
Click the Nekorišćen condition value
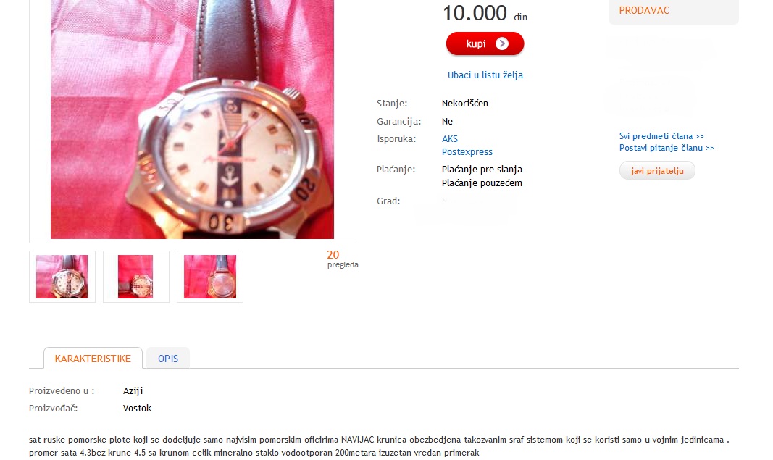[465, 103]
